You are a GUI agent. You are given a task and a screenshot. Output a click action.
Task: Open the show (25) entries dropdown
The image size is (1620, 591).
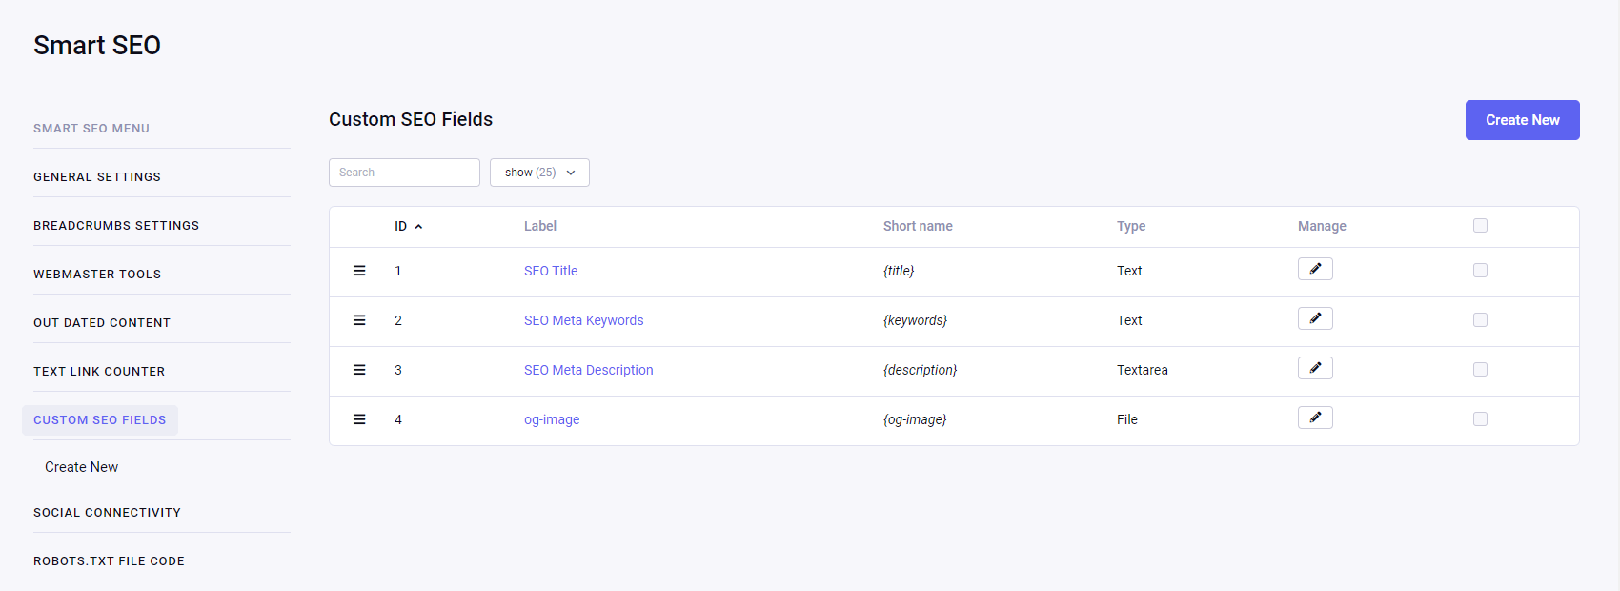[539, 173]
